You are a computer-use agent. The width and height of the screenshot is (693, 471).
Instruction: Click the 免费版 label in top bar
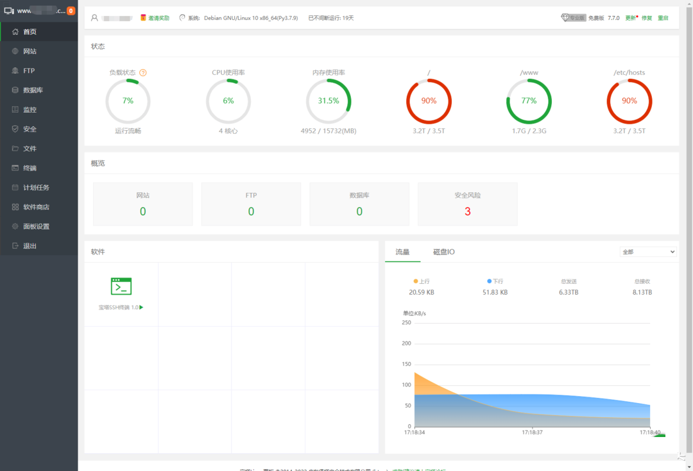tap(595, 18)
